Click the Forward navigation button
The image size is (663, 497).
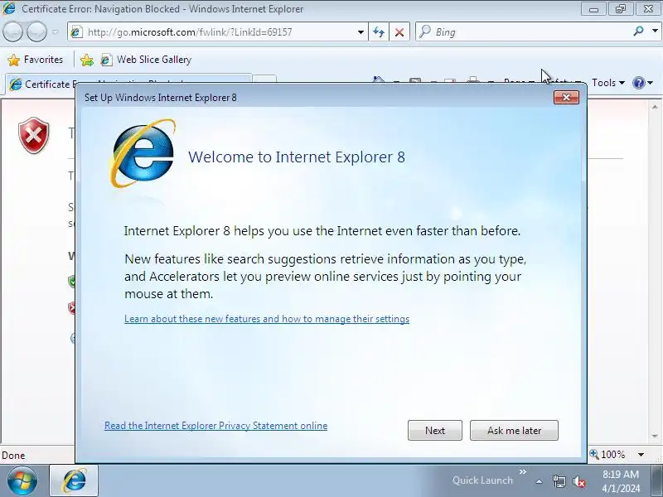point(36,32)
